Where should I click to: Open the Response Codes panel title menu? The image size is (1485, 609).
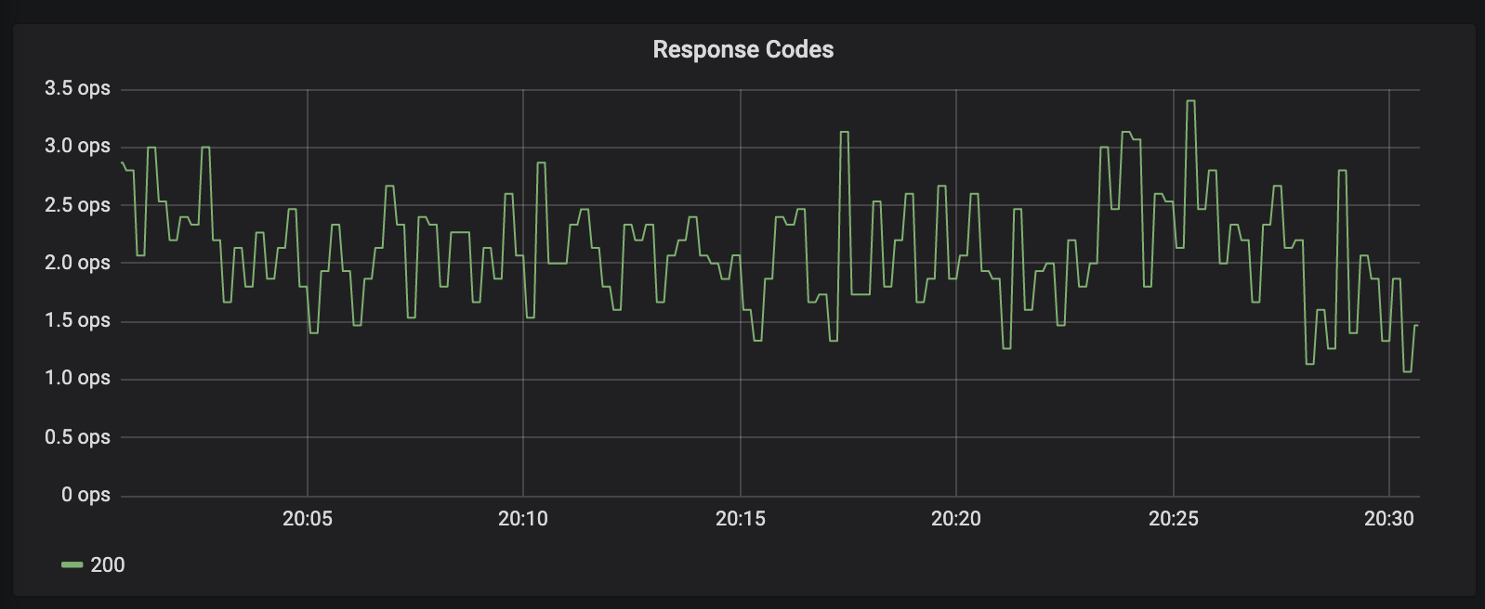click(x=742, y=49)
